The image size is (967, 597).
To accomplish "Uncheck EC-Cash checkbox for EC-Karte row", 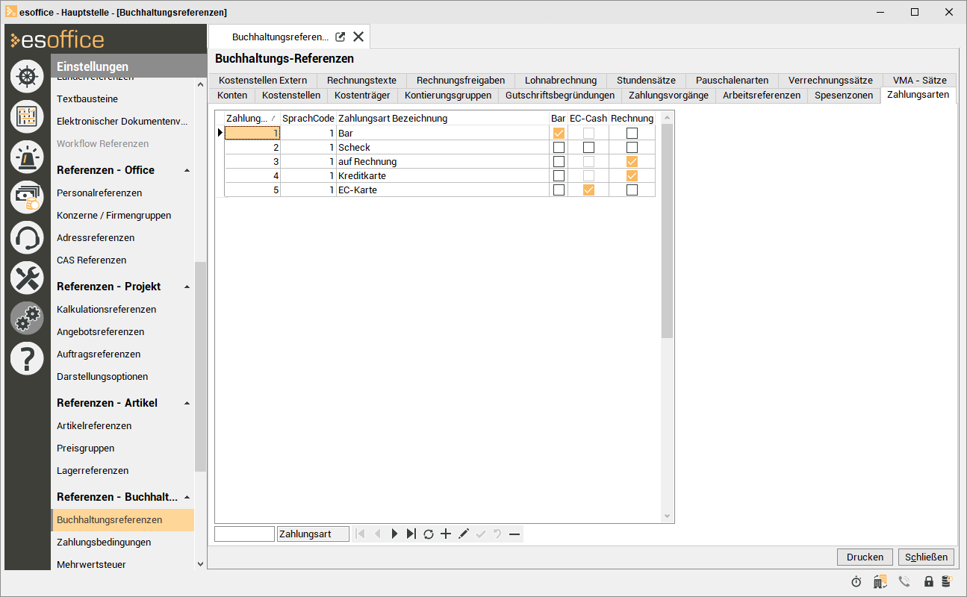I will click(588, 190).
